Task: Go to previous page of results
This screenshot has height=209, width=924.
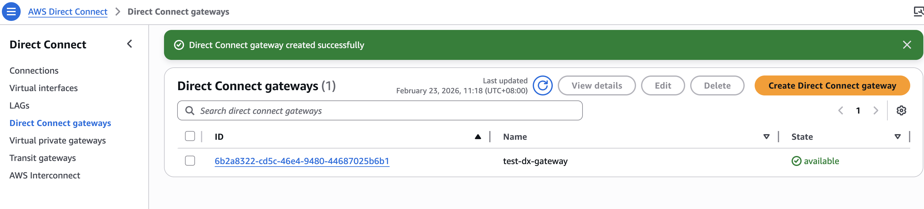Action: (x=841, y=111)
